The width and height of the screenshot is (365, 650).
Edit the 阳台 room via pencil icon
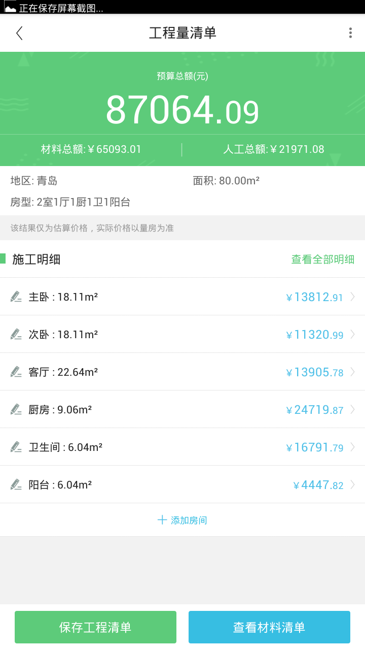[16, 484]
